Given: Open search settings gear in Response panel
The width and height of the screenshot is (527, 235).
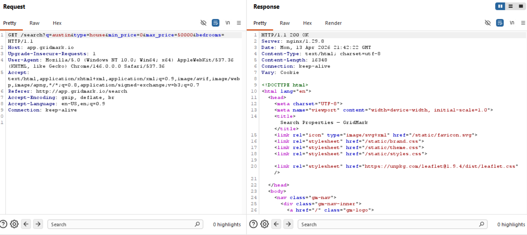Looking at the screenshot, I should pyautogui.click(x=265, y=224).
